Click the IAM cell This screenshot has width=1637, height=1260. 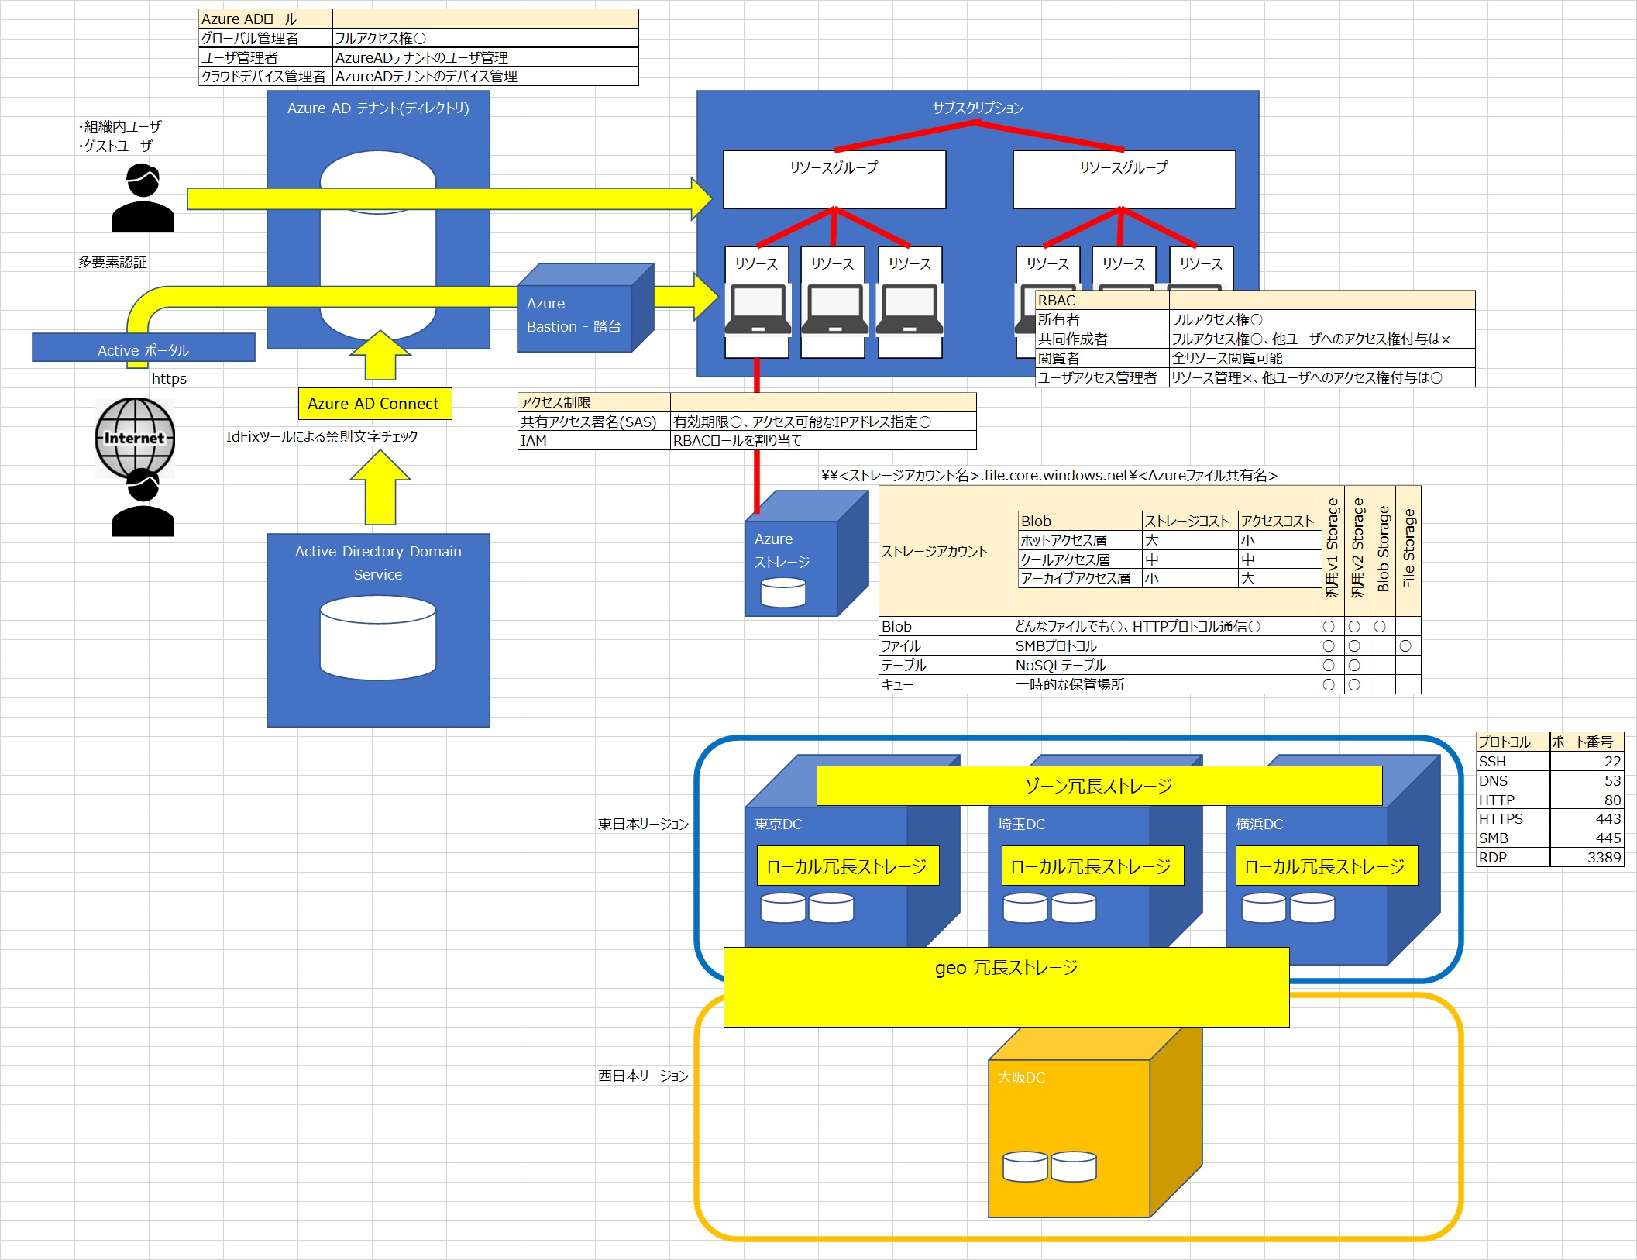pyautogui.click(x=594, y=440)
